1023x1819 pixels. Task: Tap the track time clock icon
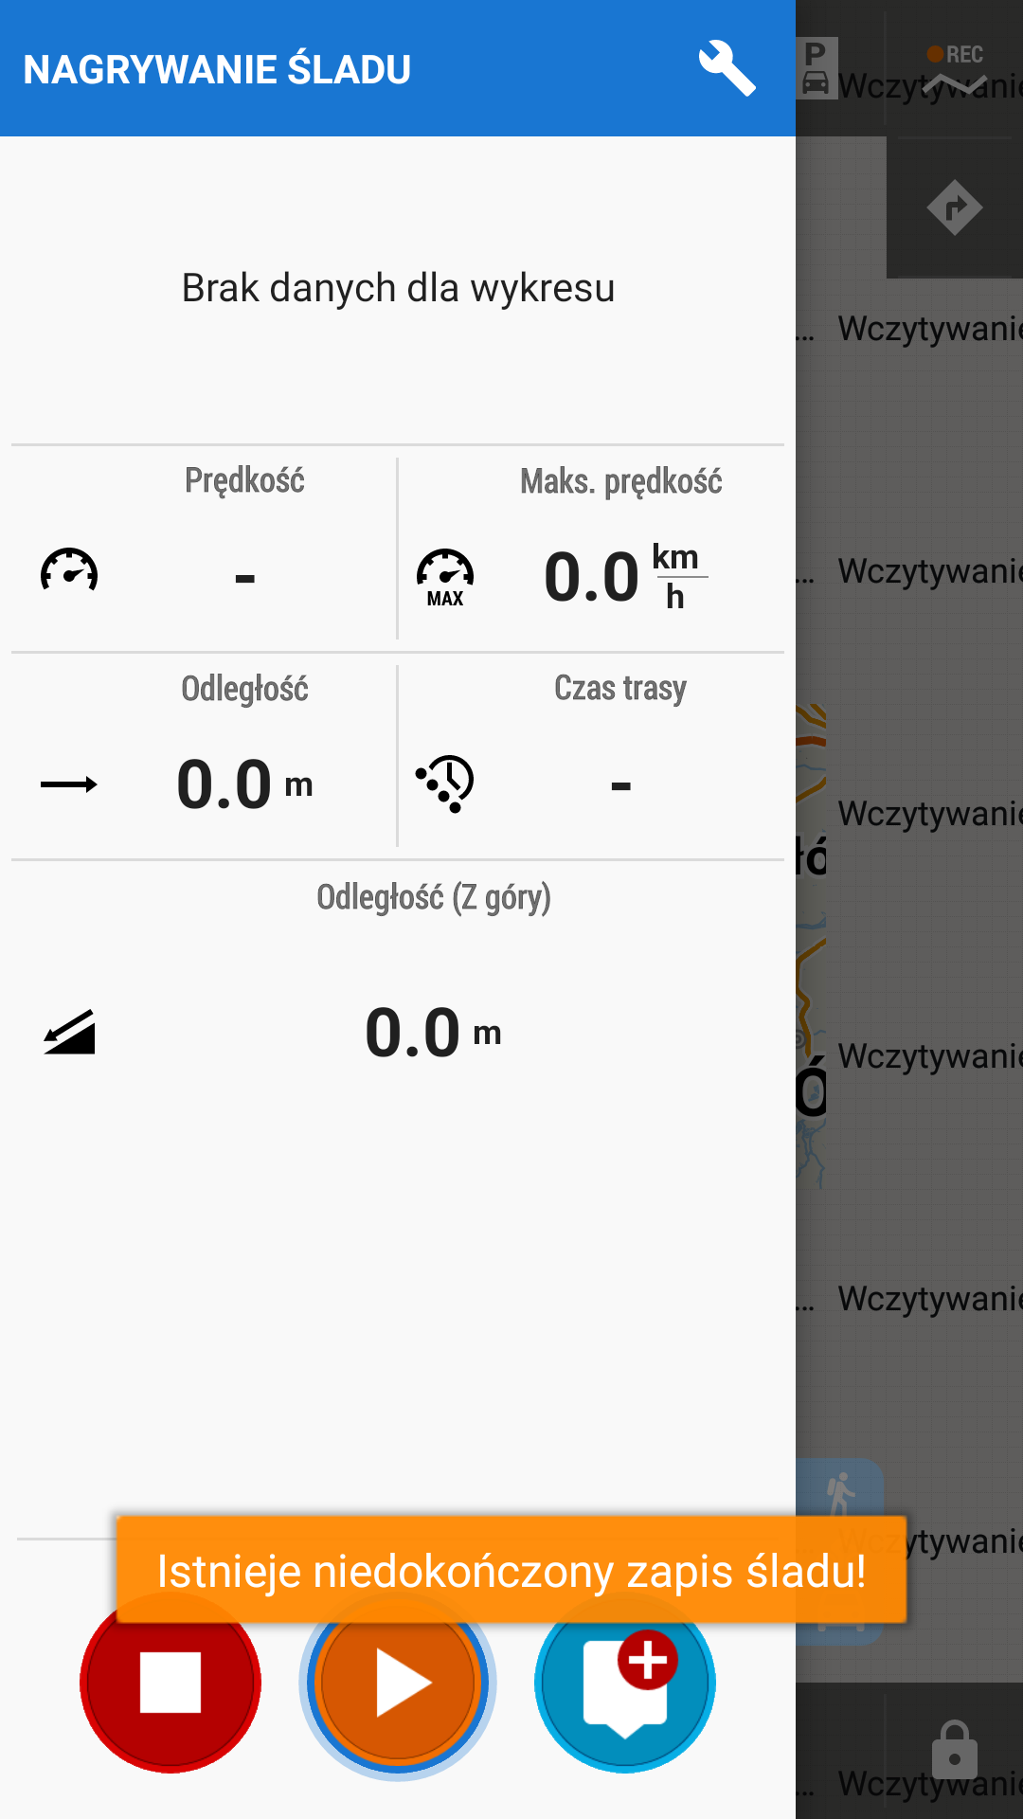(445, 783)
